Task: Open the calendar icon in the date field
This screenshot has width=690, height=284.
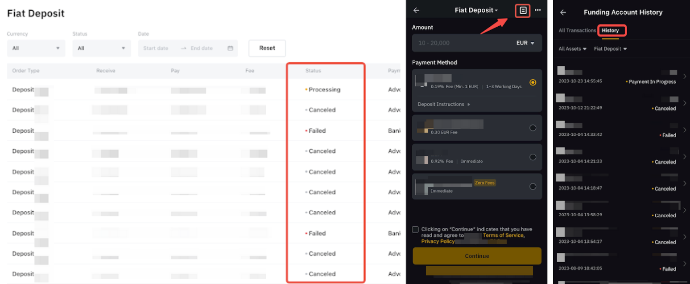Action: click(230, 48)
